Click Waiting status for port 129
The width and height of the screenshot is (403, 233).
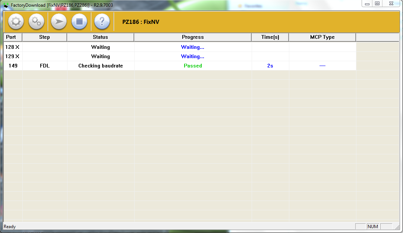coord(101,56)
